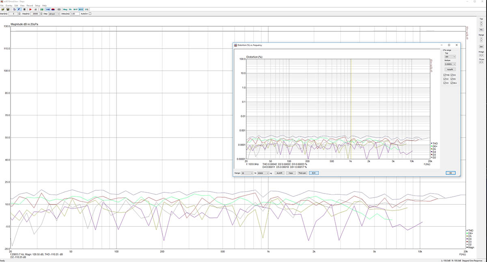Click the FrHigh arrow control

click(x=481, y=55)
